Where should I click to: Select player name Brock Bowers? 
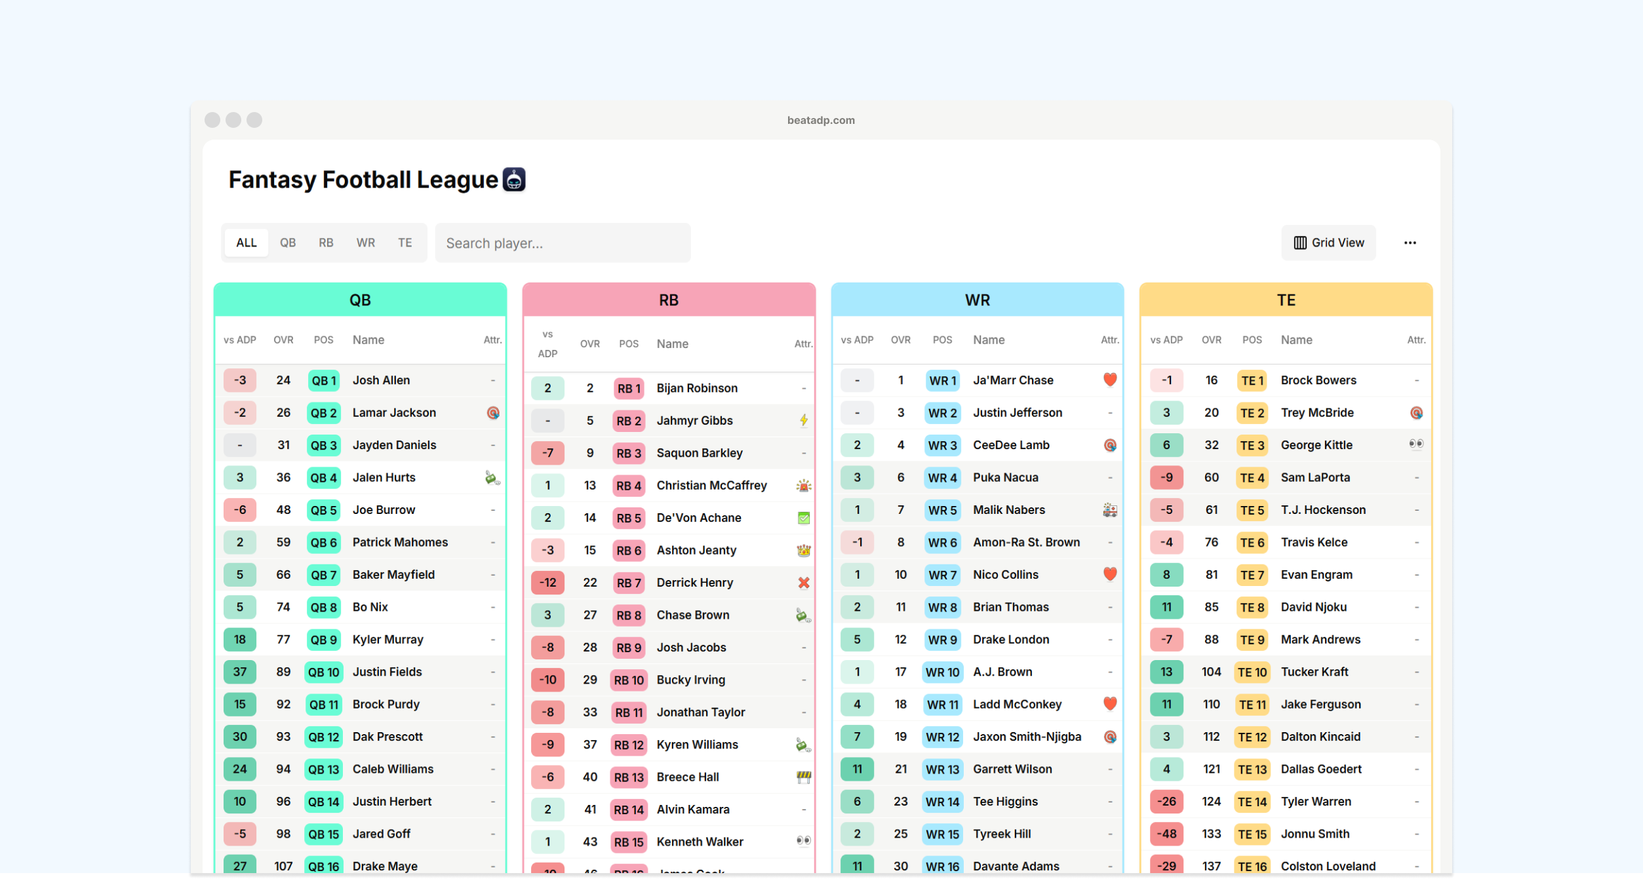(x=1318, y=381)
